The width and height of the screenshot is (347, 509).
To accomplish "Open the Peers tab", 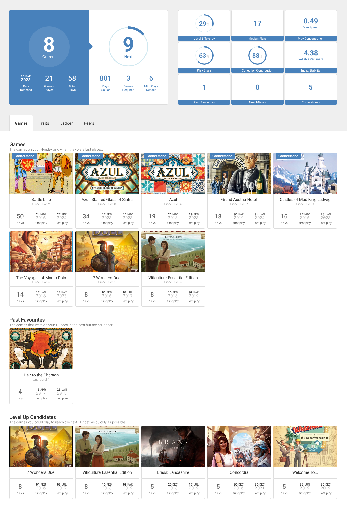I will tap(89, 123).
